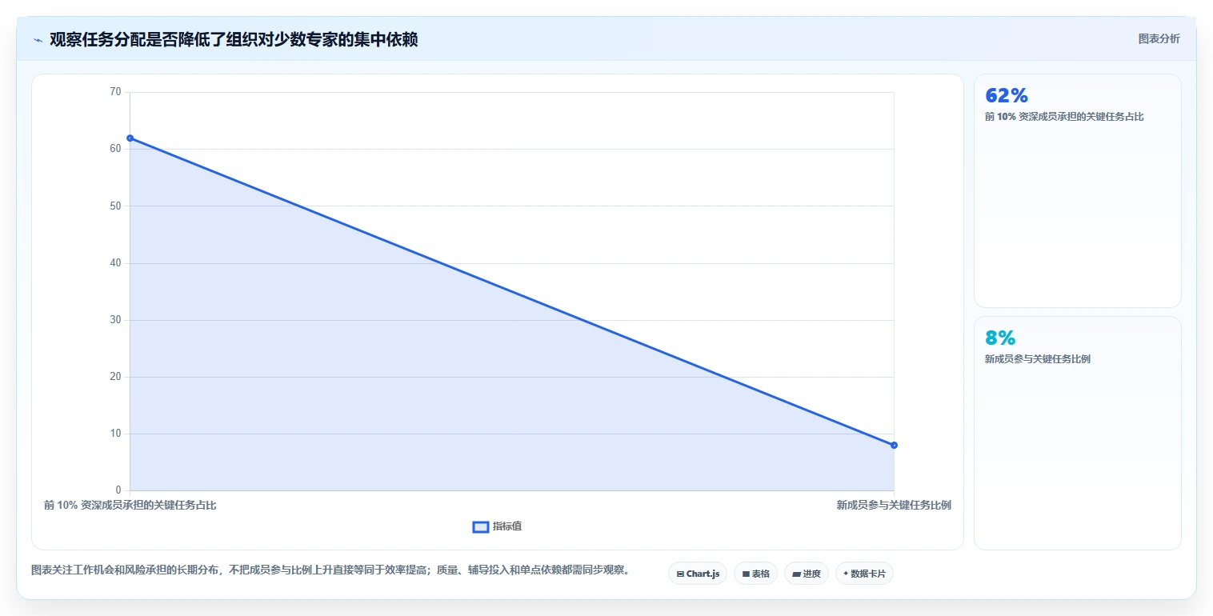Click the y-axis tick label 10
Screen dimensions: 1213x616
[x=115, y=434]
